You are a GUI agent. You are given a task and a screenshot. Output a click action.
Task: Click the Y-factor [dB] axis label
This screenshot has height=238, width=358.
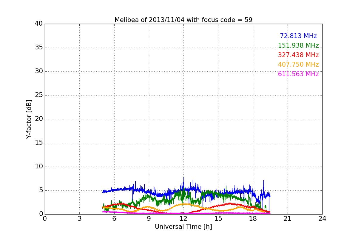[x=29, y=119]
